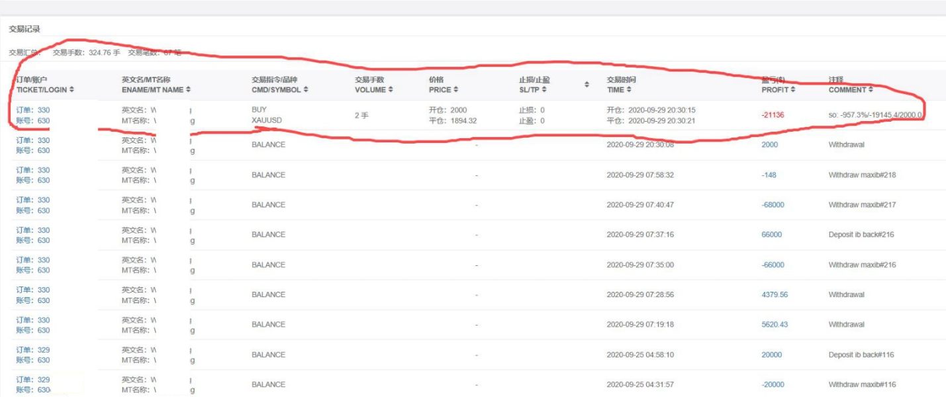Click the open price '开仓: 2000'
946x397 pixels.
(x=448, y=110)
